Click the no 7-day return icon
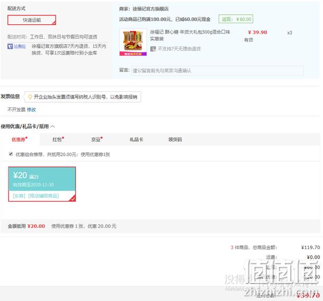 pos(153,49)
